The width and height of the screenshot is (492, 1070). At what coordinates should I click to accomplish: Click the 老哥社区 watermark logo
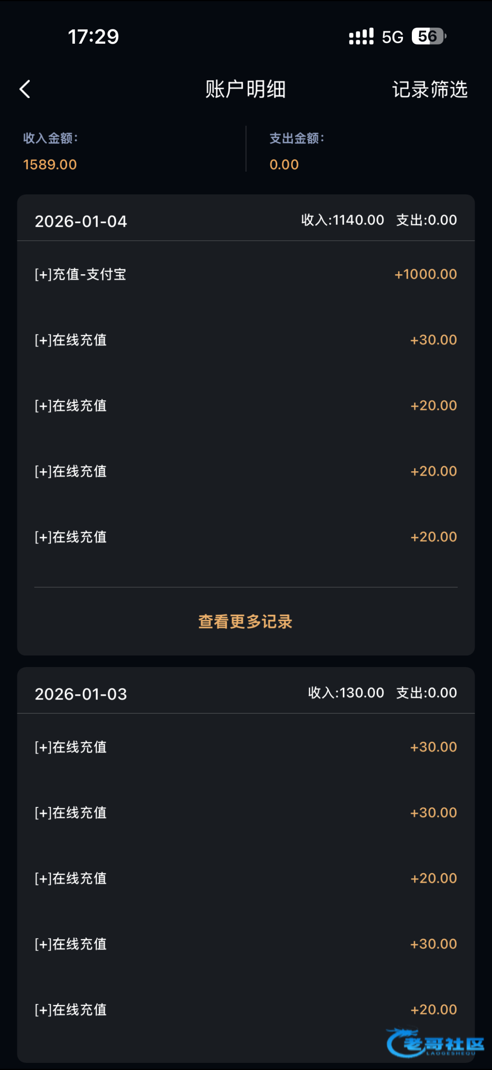[x=435, y=1043]
